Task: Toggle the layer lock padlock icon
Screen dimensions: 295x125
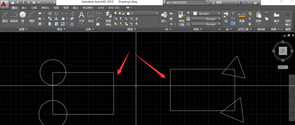Action: point(124,13)
